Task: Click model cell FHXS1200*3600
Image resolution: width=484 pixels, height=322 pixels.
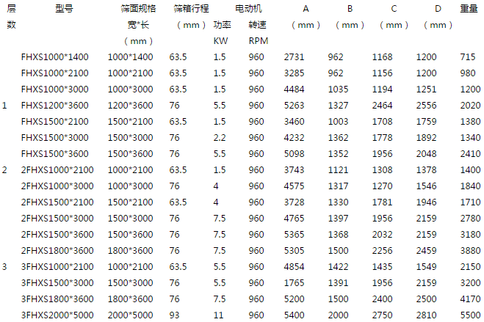Action: point(54,105)
